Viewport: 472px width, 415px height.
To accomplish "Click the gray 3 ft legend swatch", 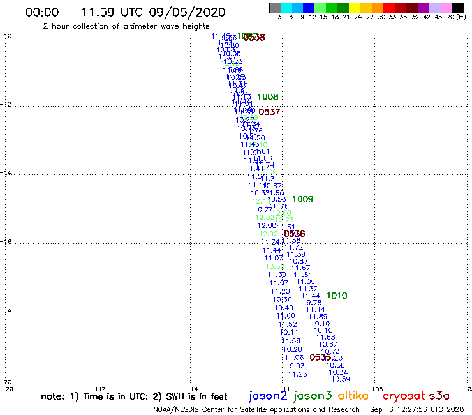I will point(275,8).
